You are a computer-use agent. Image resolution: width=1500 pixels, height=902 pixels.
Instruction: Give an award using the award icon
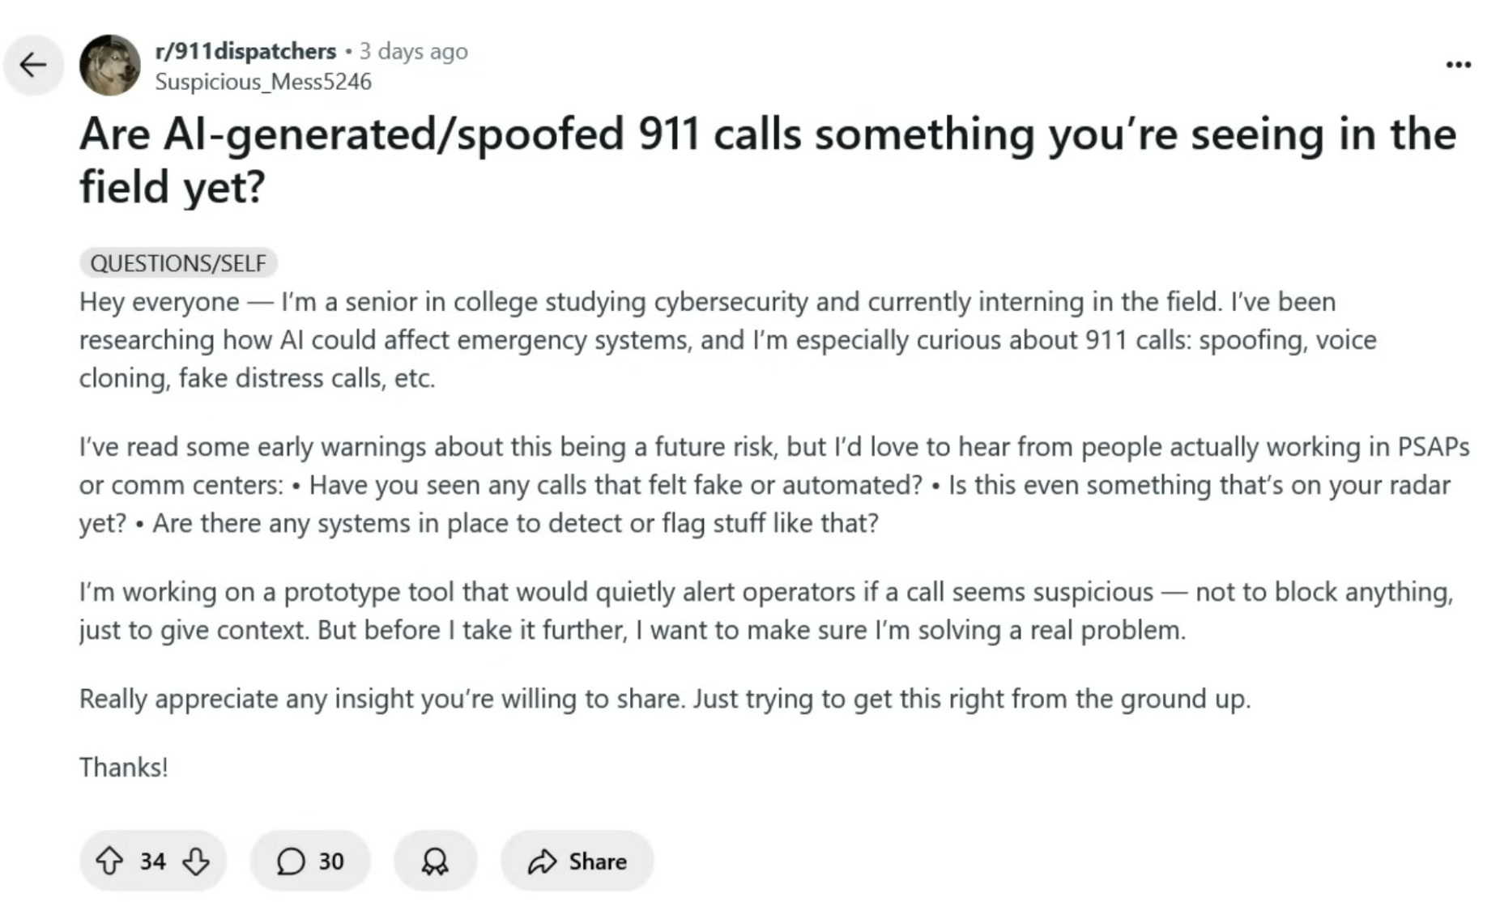(435, 861)
